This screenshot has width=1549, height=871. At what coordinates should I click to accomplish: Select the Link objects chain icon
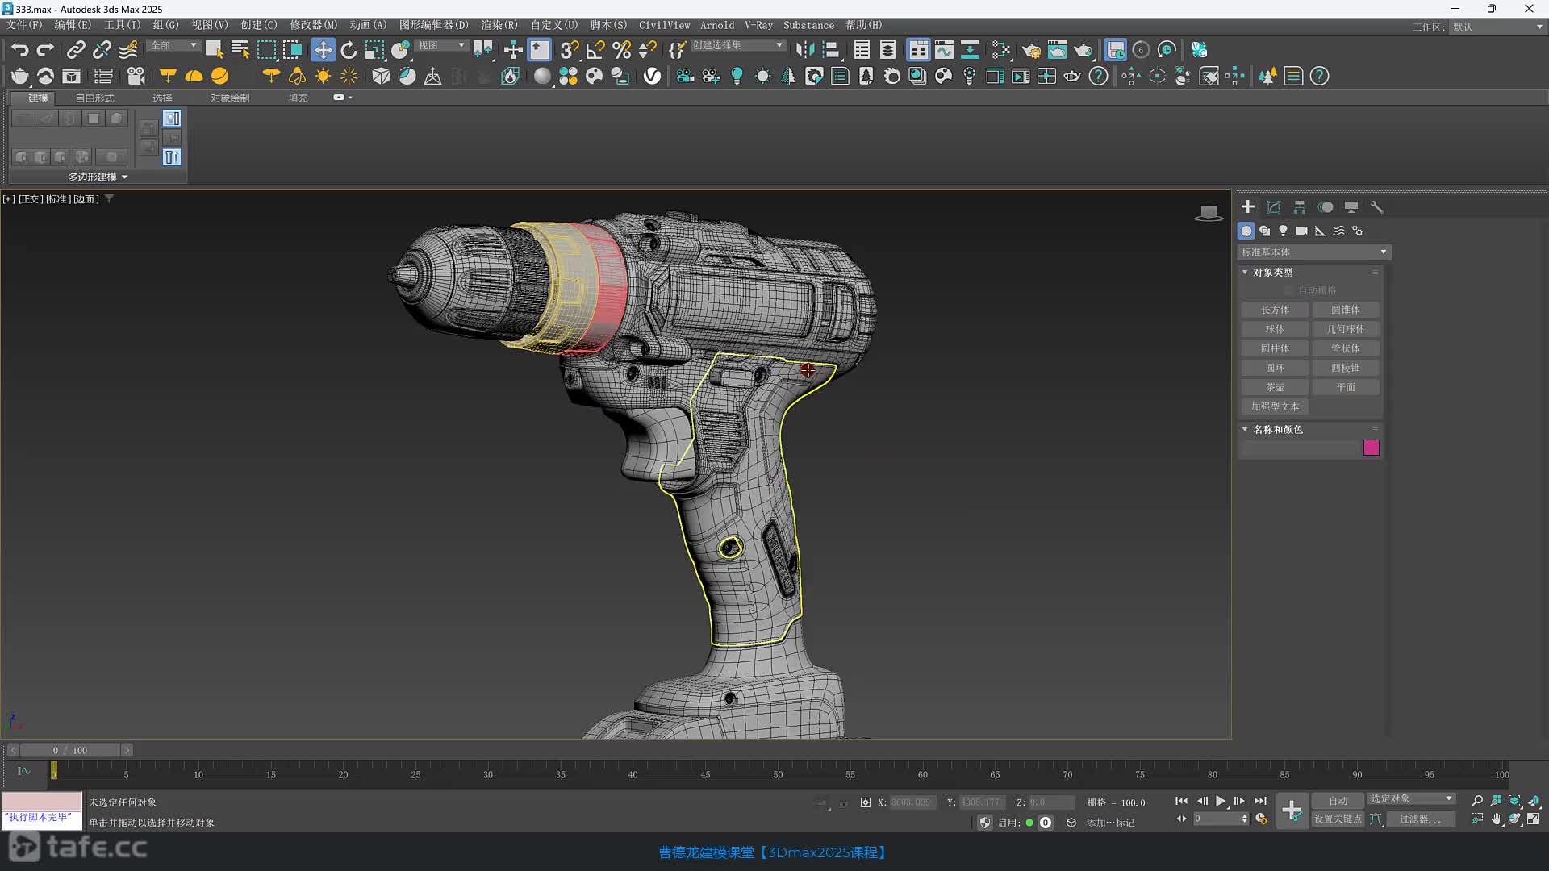point(75,50)
